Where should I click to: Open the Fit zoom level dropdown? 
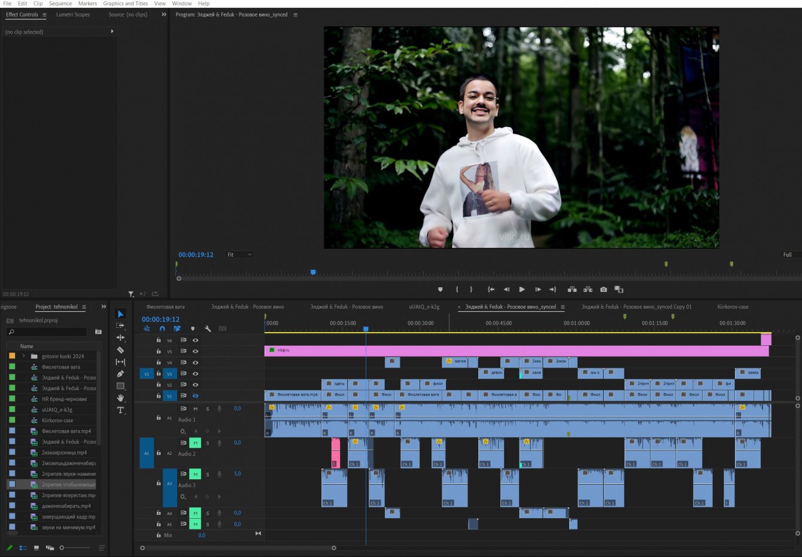tap(239, 255)
